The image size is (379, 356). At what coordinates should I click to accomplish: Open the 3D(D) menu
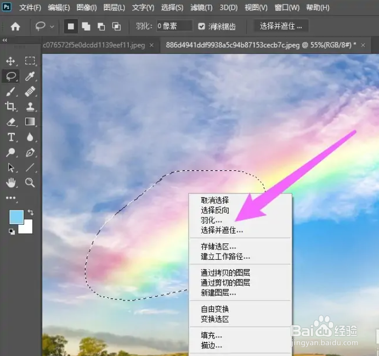click(228, 8)
